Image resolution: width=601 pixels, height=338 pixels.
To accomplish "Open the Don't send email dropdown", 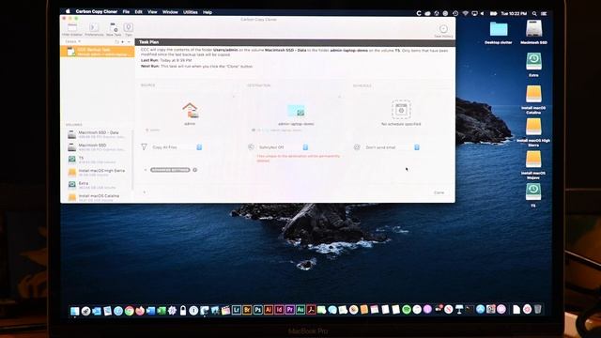I will coord(392,147).
